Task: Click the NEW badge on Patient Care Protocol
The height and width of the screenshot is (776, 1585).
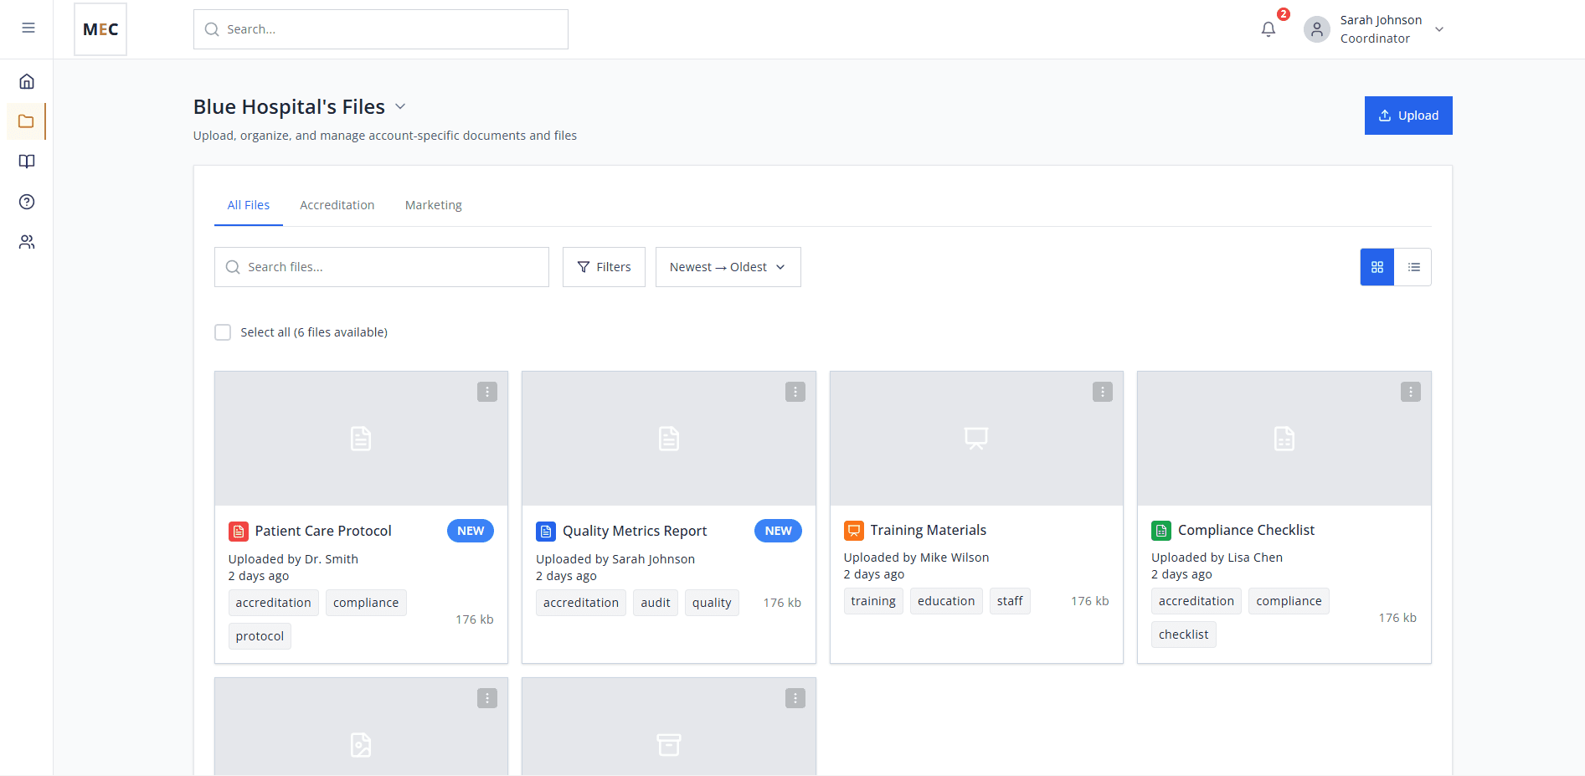Action: [471, 531]
